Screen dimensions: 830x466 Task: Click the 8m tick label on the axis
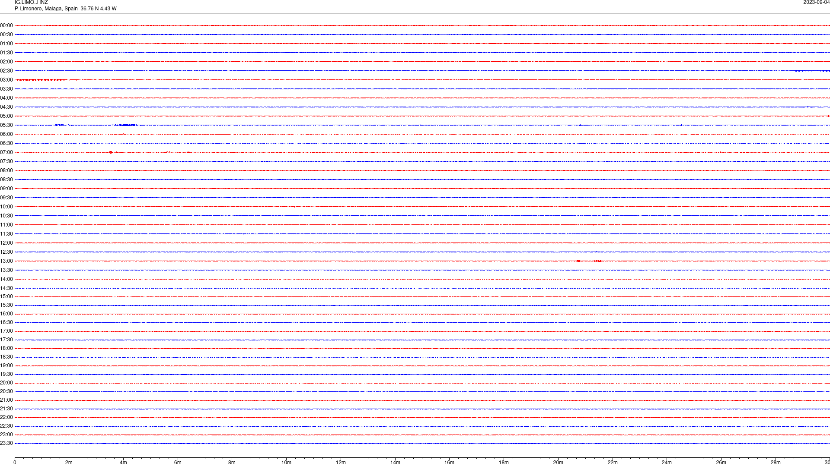pyautogui.click(x=232, y=463)
